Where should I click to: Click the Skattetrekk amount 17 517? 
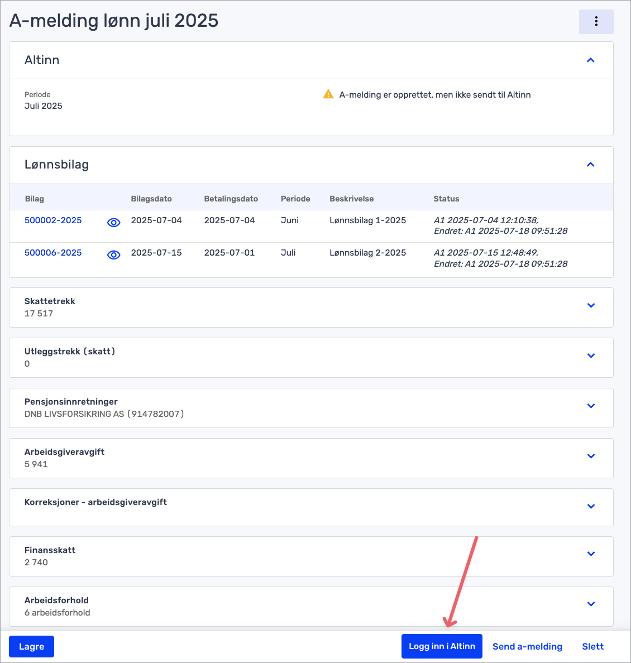[x=39, y=314]
